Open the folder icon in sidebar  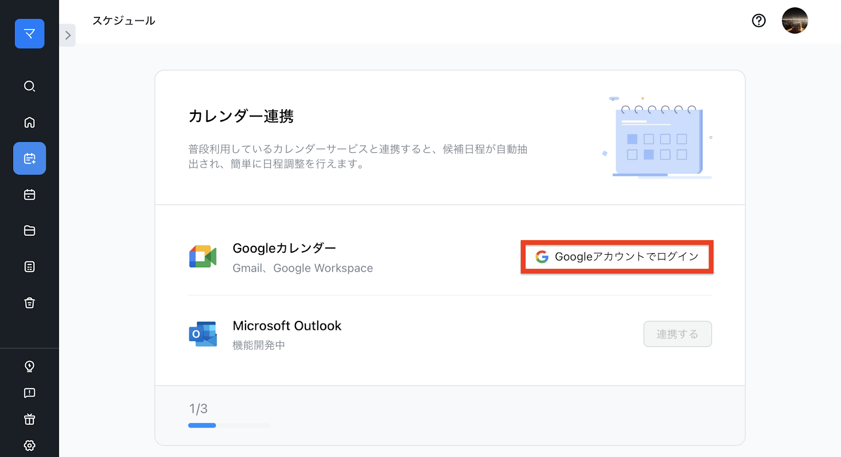[x=29, y=231]
